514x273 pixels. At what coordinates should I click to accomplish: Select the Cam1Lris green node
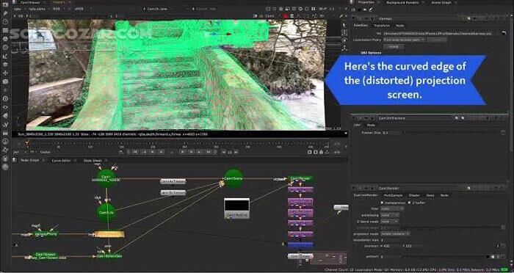tap(106, 212)
